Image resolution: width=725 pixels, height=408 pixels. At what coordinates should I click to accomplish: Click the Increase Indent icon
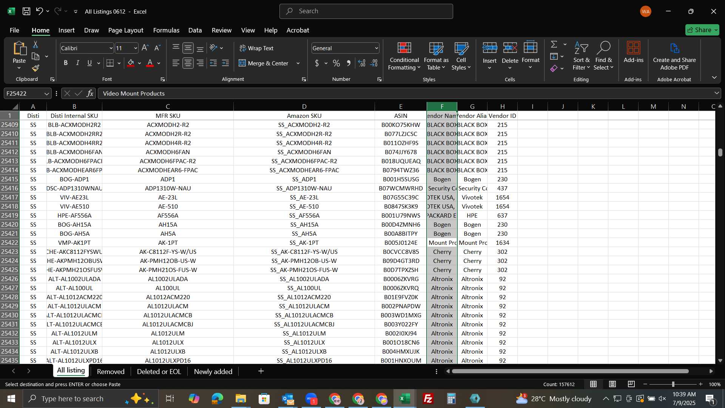[225, 63]
